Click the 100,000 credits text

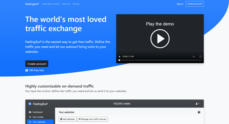122,104
